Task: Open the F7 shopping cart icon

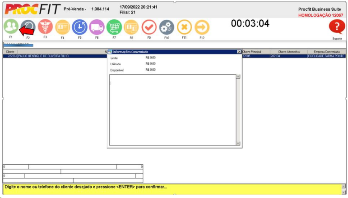Action: 114,27
